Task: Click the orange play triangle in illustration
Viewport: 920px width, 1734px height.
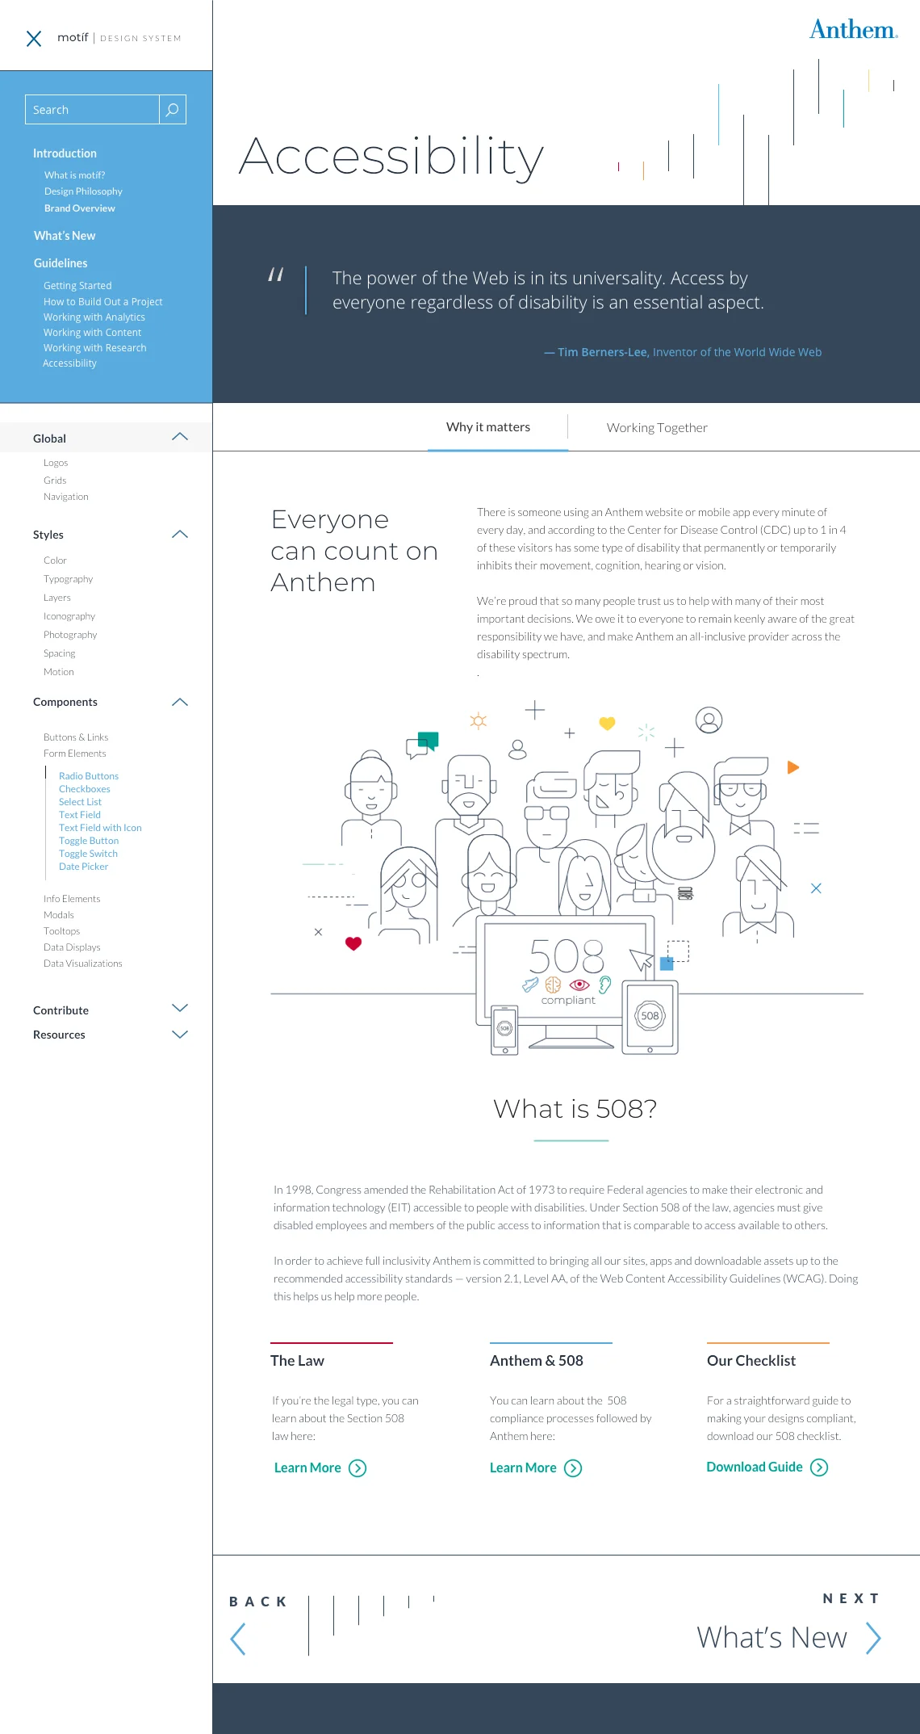Action: 793,767
